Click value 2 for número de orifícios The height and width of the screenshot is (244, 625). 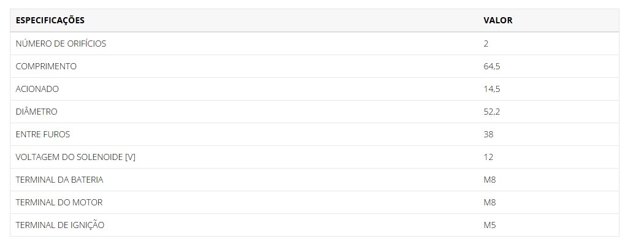[x=486, y=44]
